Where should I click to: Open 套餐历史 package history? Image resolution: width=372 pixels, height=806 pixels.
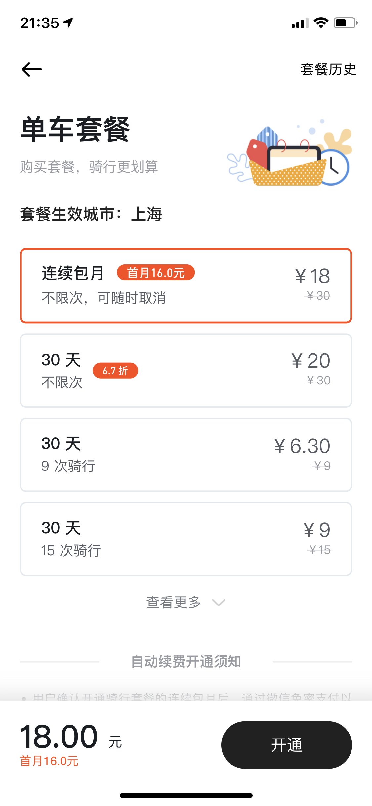(328, 69)
